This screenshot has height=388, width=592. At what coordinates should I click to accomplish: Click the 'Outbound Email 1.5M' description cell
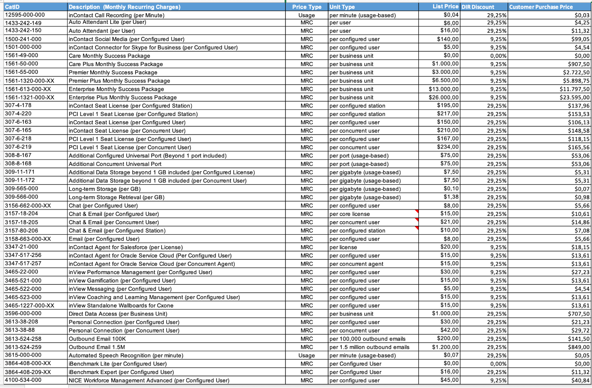176,347
